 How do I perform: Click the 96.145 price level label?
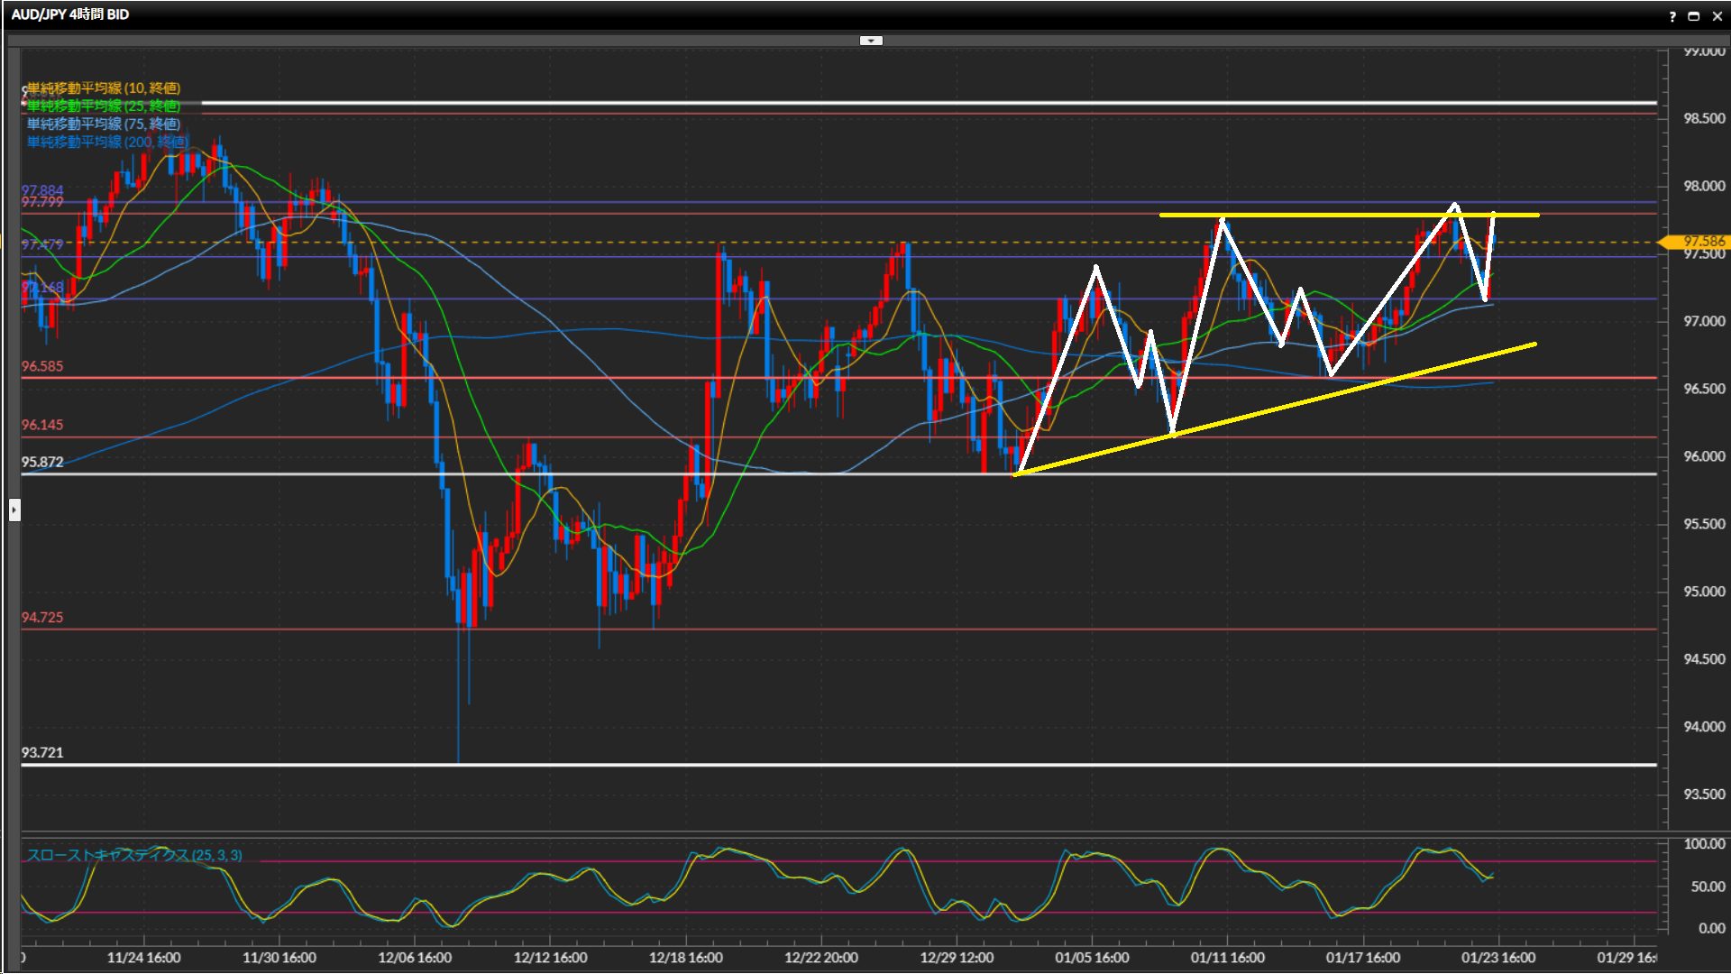tap(42, 425)
